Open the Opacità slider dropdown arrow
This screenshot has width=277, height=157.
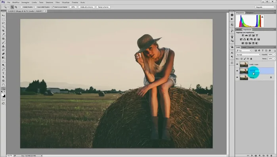click(x=274, y=55)
